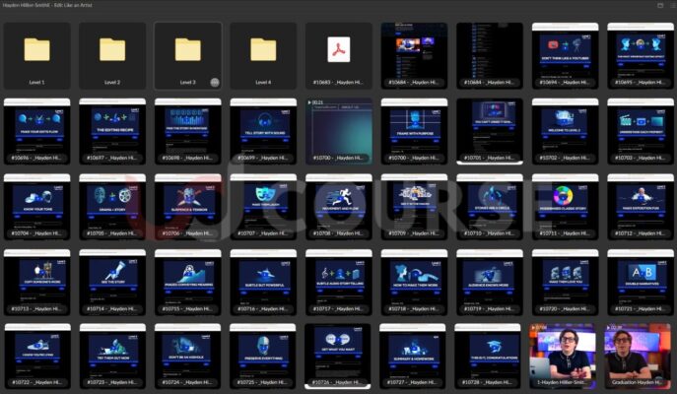Select the Level 3 folder icon
The width and height of the screenshot is (677, 394).
coord(187,50)
